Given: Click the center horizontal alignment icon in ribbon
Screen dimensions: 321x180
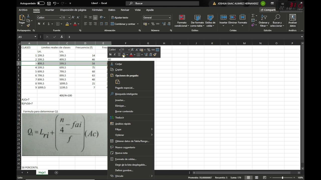Looking at the screenshot, I should pyautogui.click(x=90, y=24).
